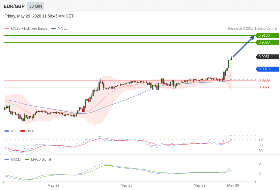The image size is (280, 190).
Task: Click the May 28 date axis label
Action: pyautogui.click(x=126, y=185)
